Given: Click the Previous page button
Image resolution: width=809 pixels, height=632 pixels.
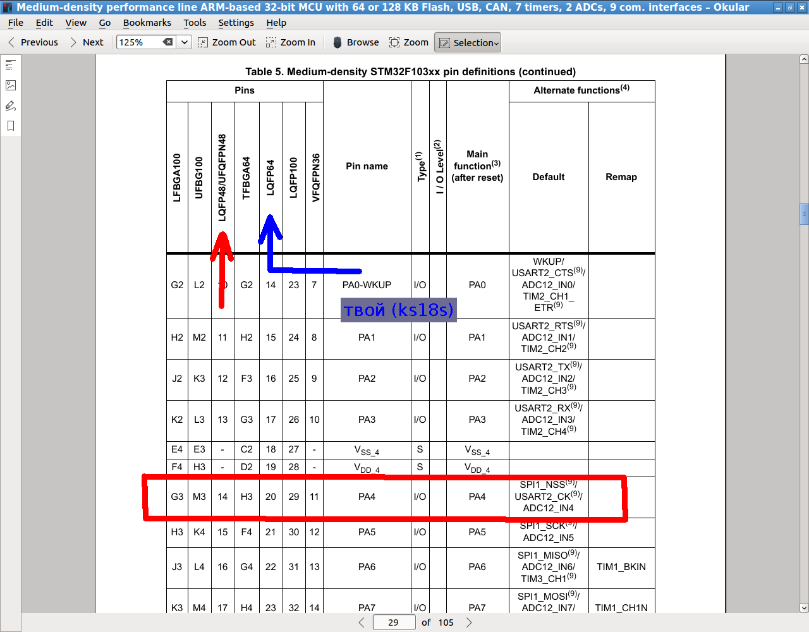Looking at the screenshot, I should [33, 42].
